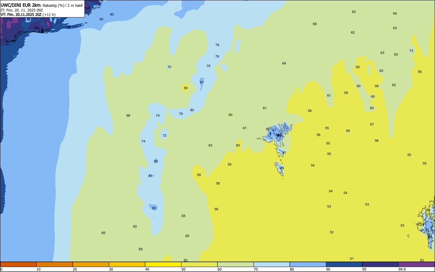
Task: Select the 10–20 orange legend swatch
Action: coord(54,264)
